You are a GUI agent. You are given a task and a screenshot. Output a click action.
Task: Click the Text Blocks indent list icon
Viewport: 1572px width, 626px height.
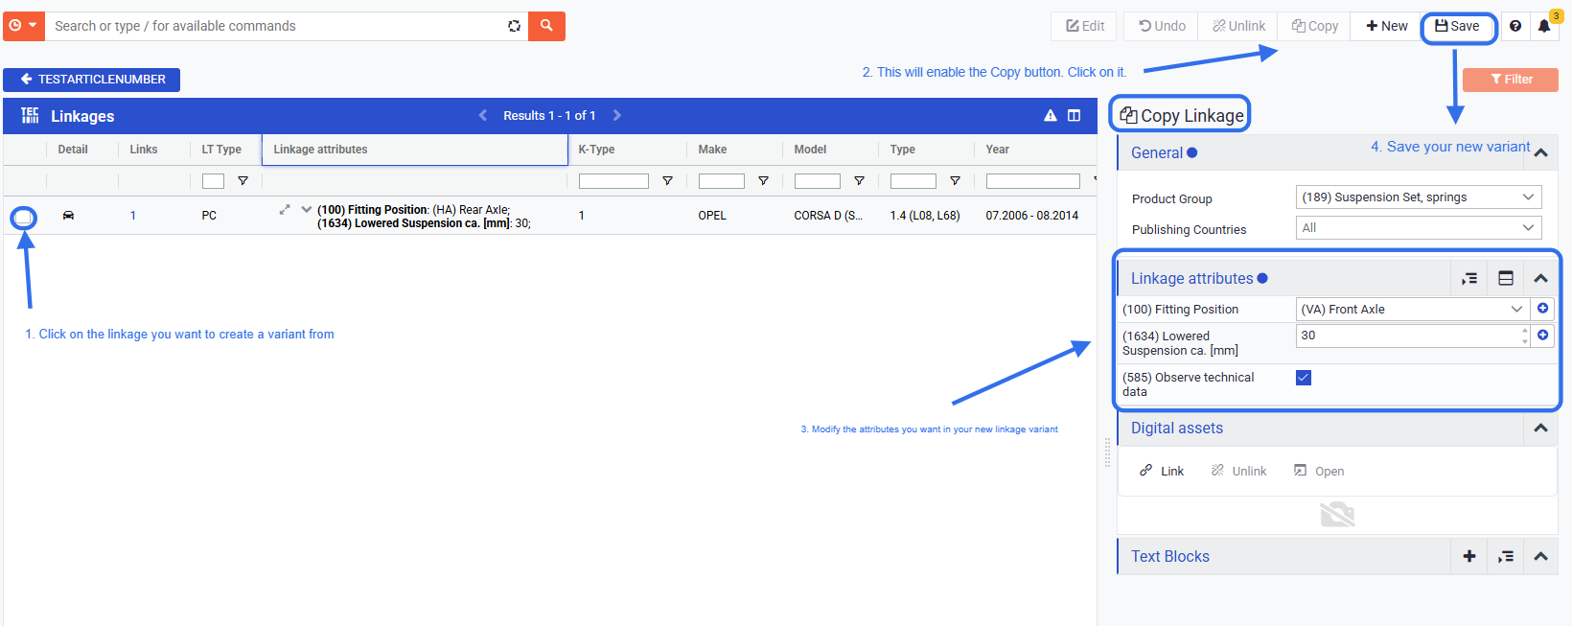click(1506, 557)
